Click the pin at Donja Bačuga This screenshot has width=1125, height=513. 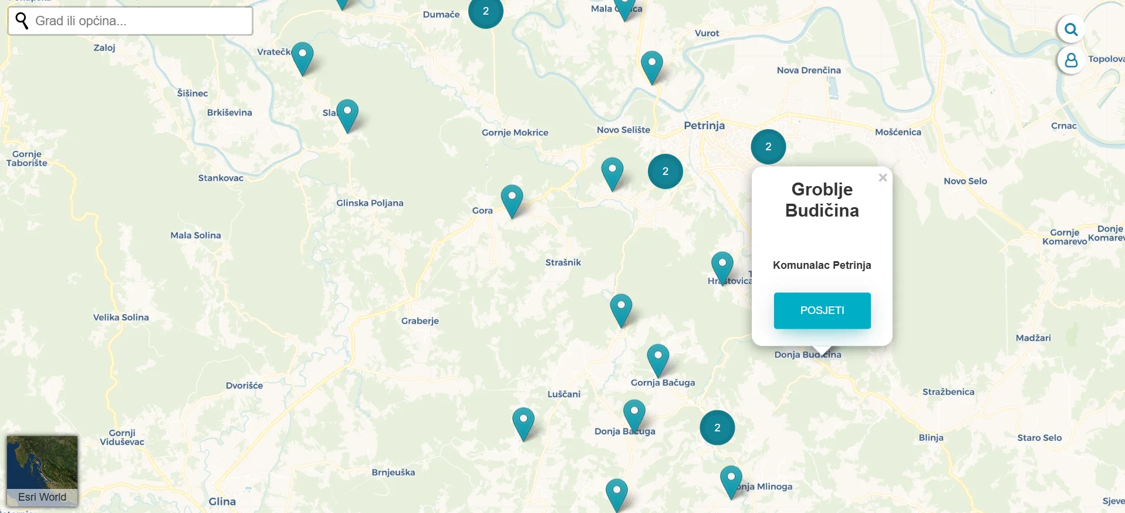(x=634, y=414)
